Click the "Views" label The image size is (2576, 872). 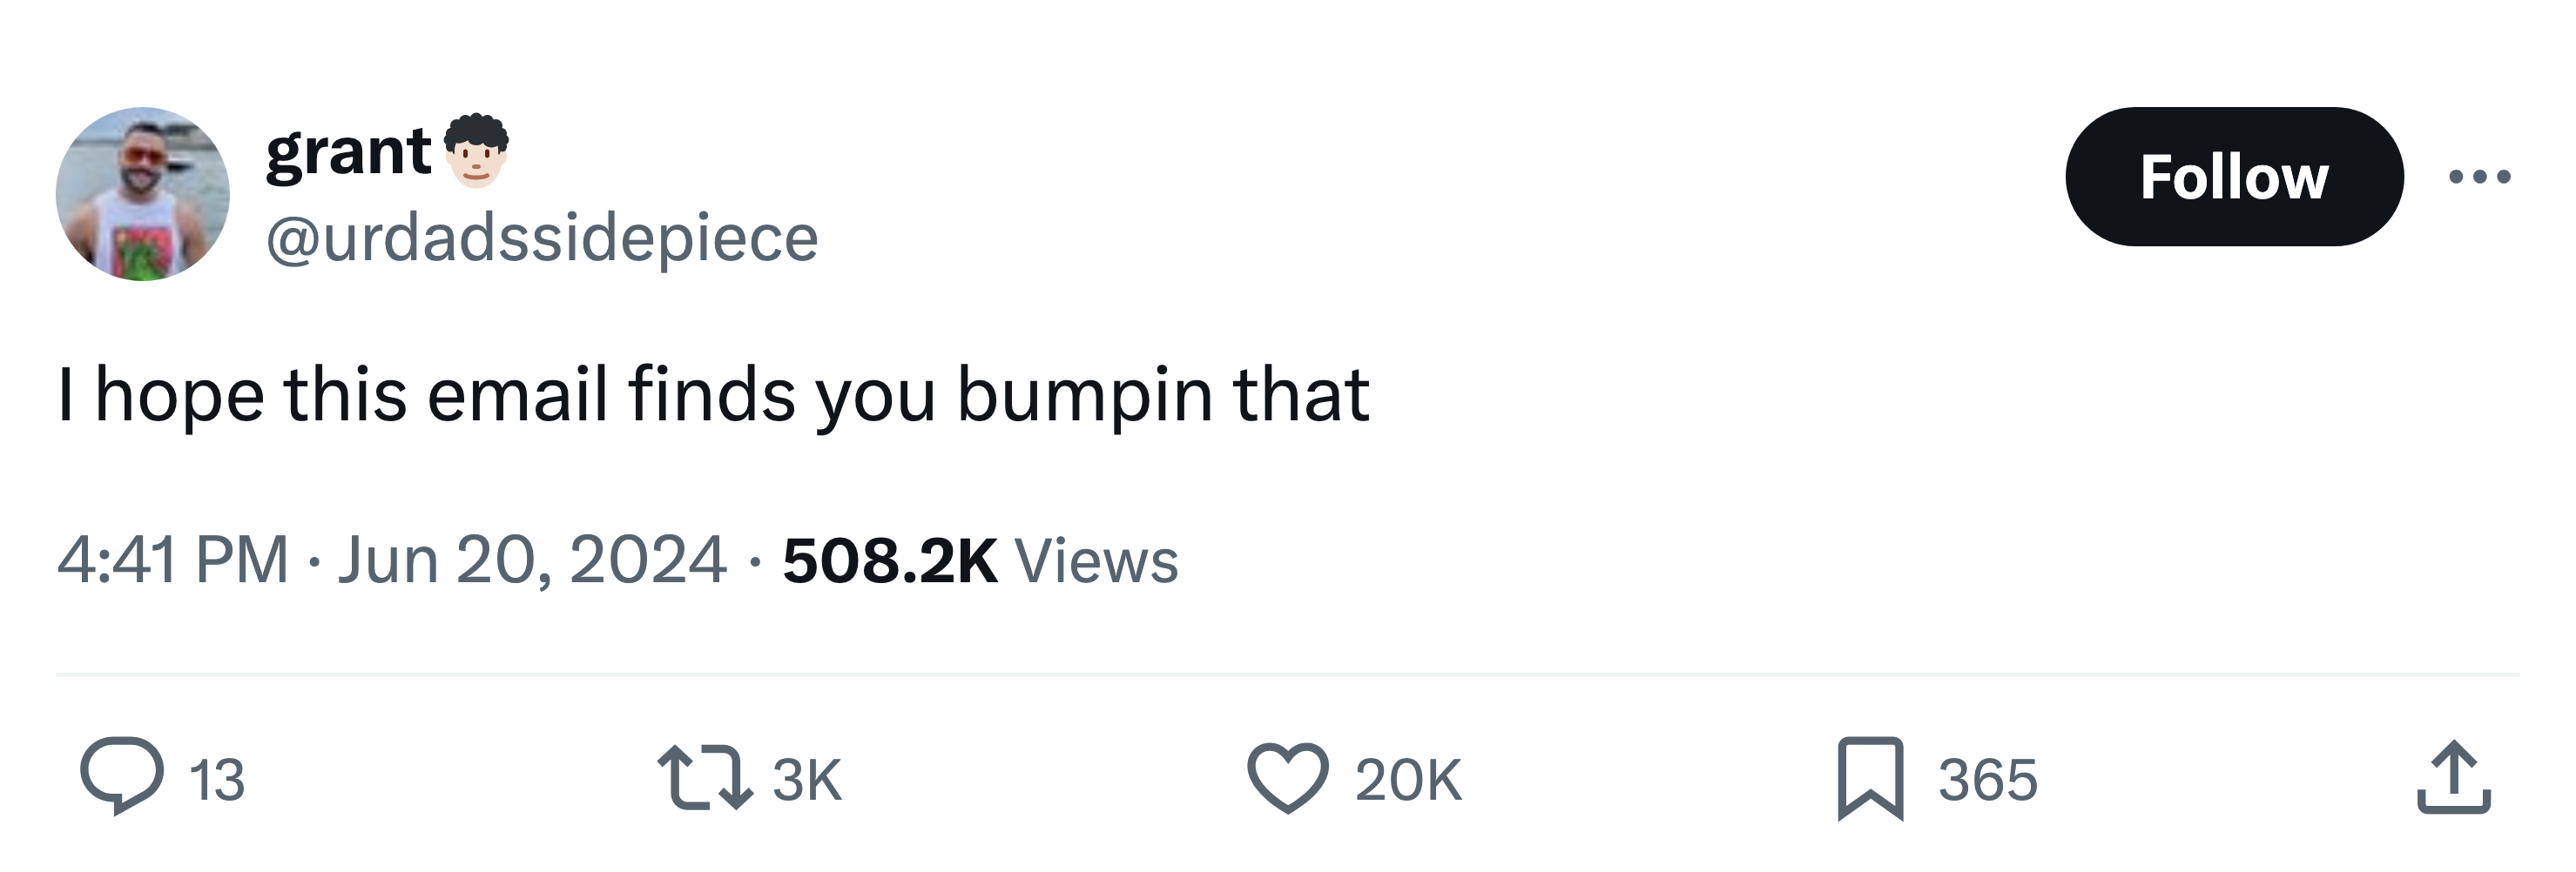(1096, 561)
